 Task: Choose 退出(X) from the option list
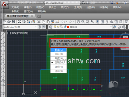click(x=59, y=71)
